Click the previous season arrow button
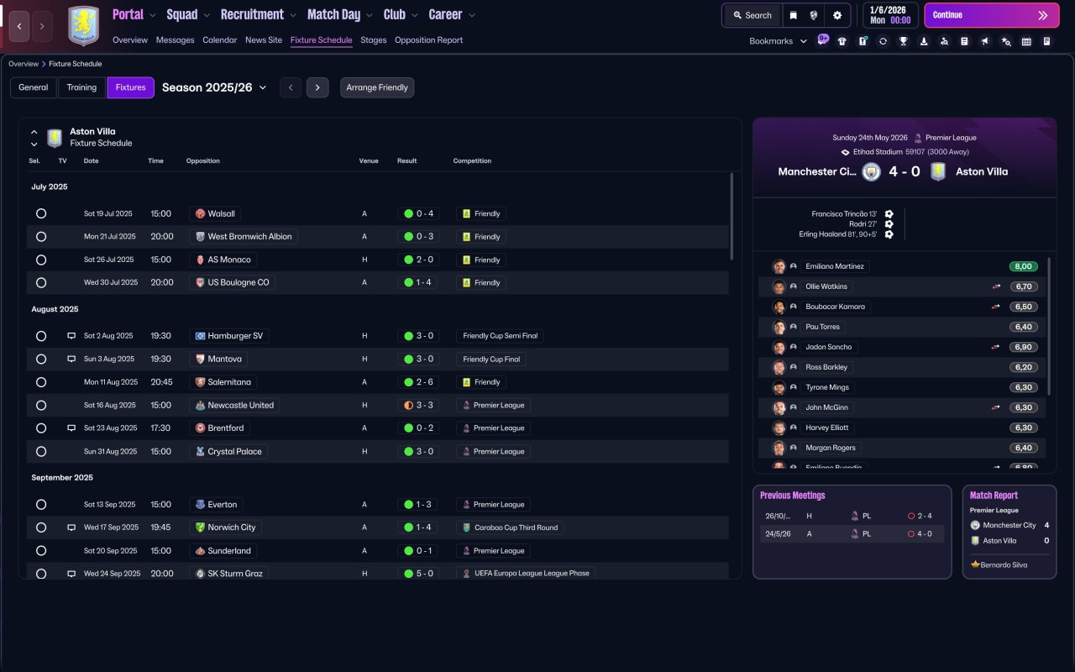 [291, 87]
